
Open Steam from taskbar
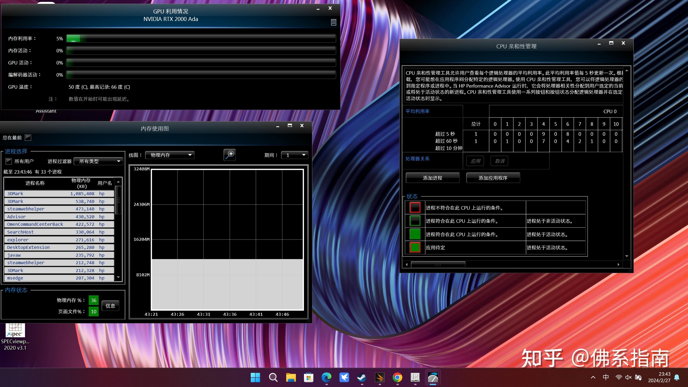click(x=362, y=377)
